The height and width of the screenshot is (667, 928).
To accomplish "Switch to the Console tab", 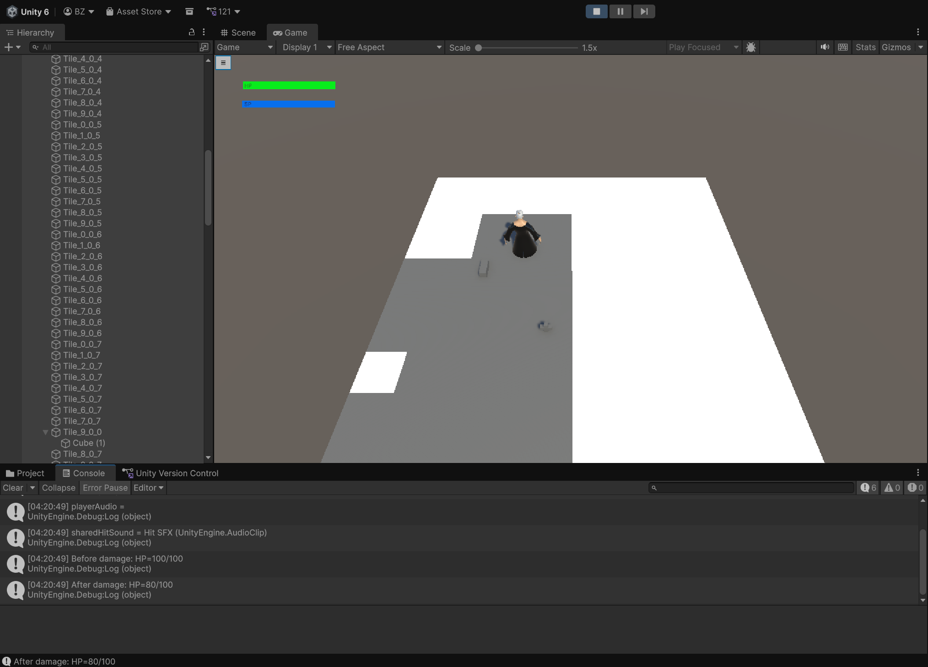I will tap(84, 473).
